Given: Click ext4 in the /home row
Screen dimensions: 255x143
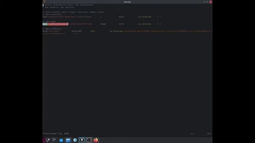Looking at the screenshot, I should click(121, 24).
